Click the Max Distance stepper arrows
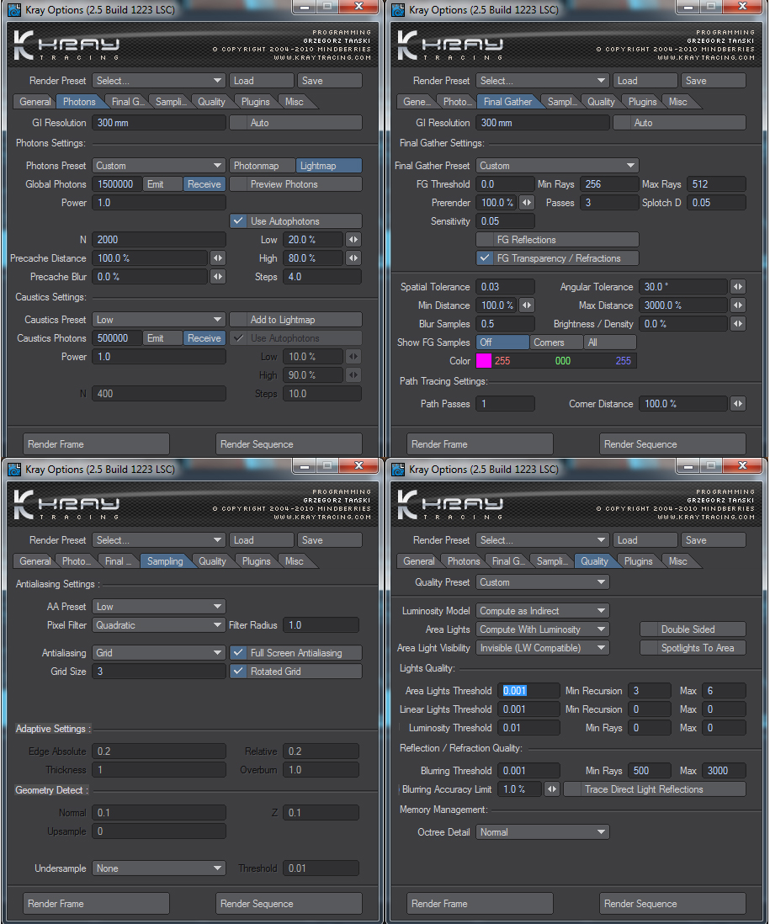Viewport: 770px width, 924px height. 737,305
